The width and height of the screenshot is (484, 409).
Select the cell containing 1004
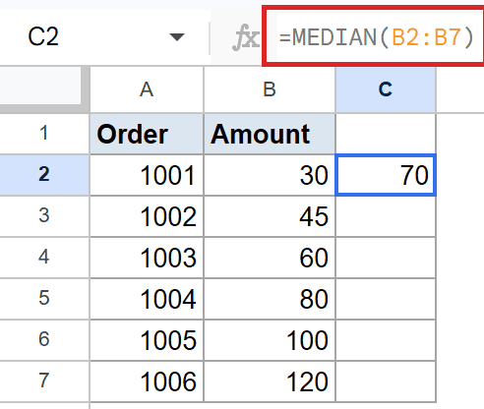click(x=147, y=299)
